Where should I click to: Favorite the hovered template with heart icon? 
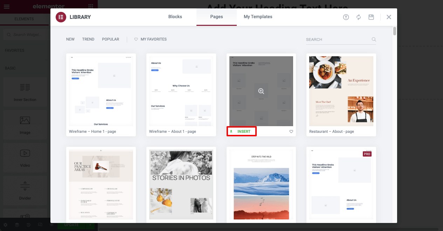click(291, 132)
